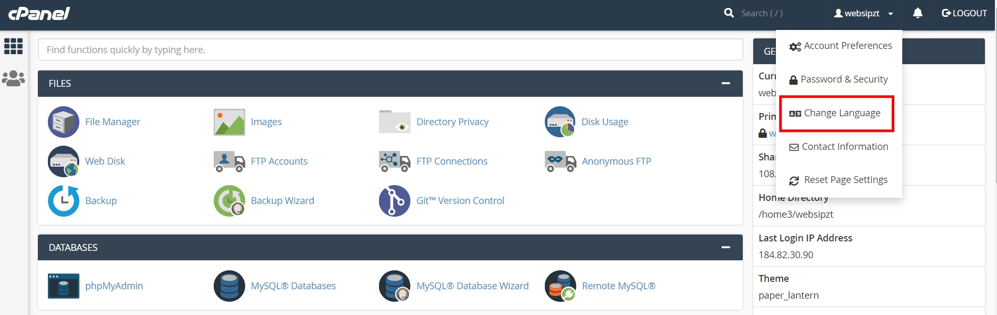Open the MySQL® Databases link
997x315 pixels.
(x=293, y=286)
